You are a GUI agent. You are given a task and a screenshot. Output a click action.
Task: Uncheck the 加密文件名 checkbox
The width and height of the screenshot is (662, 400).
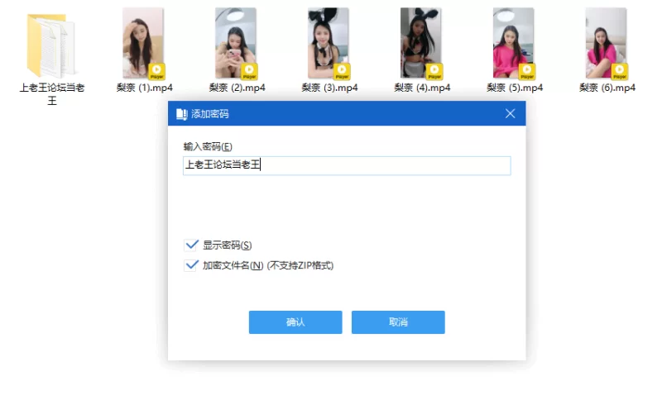[191, 265]
